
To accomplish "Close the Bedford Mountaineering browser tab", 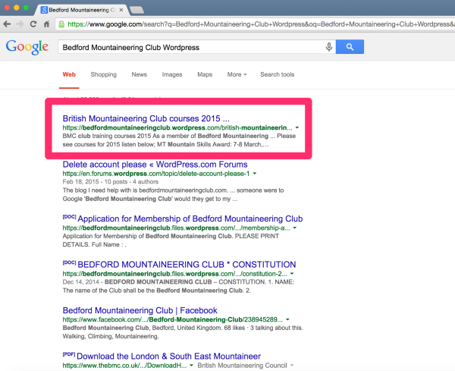I will pos(121,9).
